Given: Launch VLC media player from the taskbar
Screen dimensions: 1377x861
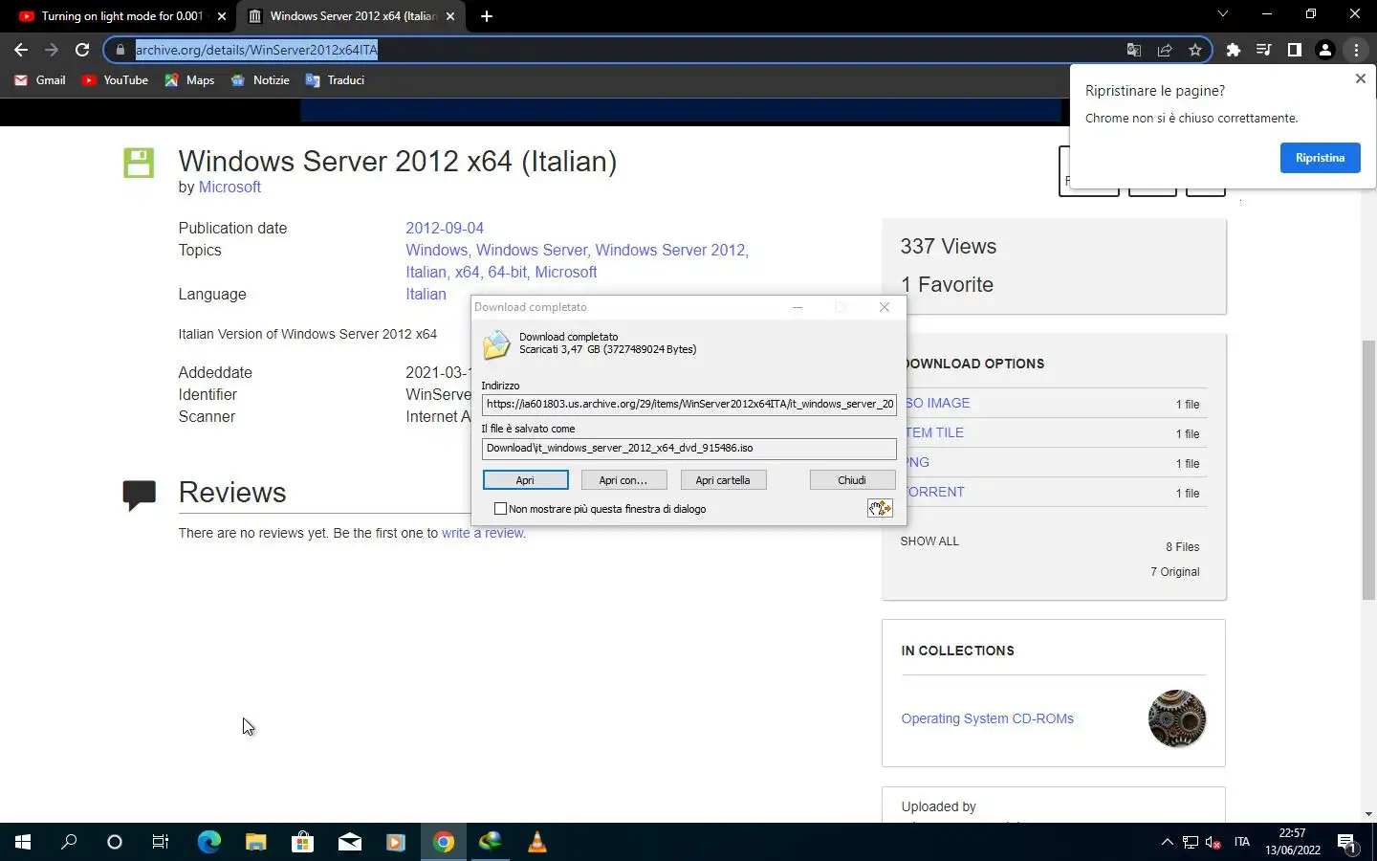Looking at the screenshot, I should (536, 842).
